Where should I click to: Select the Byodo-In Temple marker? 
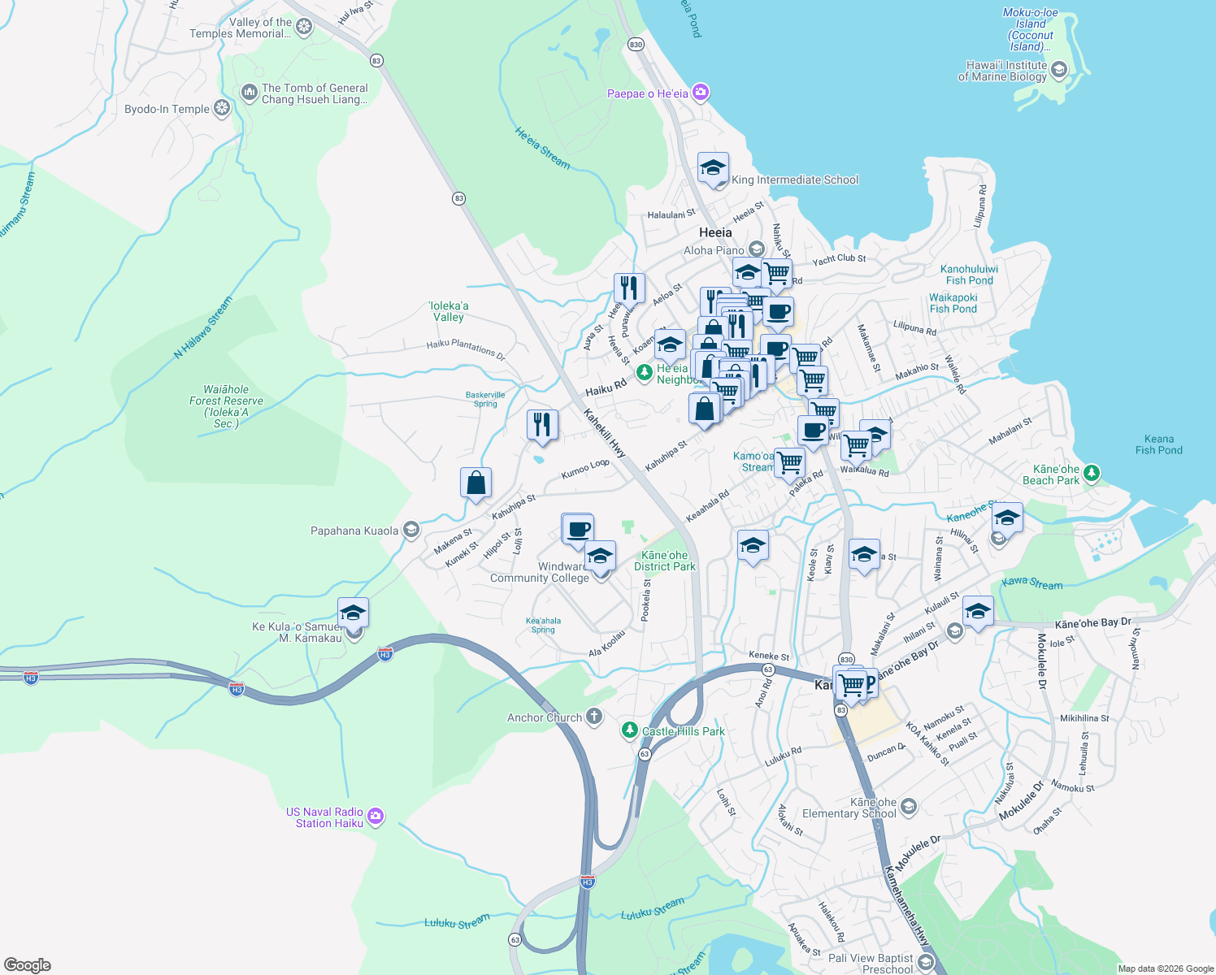(x=219, y=107)
